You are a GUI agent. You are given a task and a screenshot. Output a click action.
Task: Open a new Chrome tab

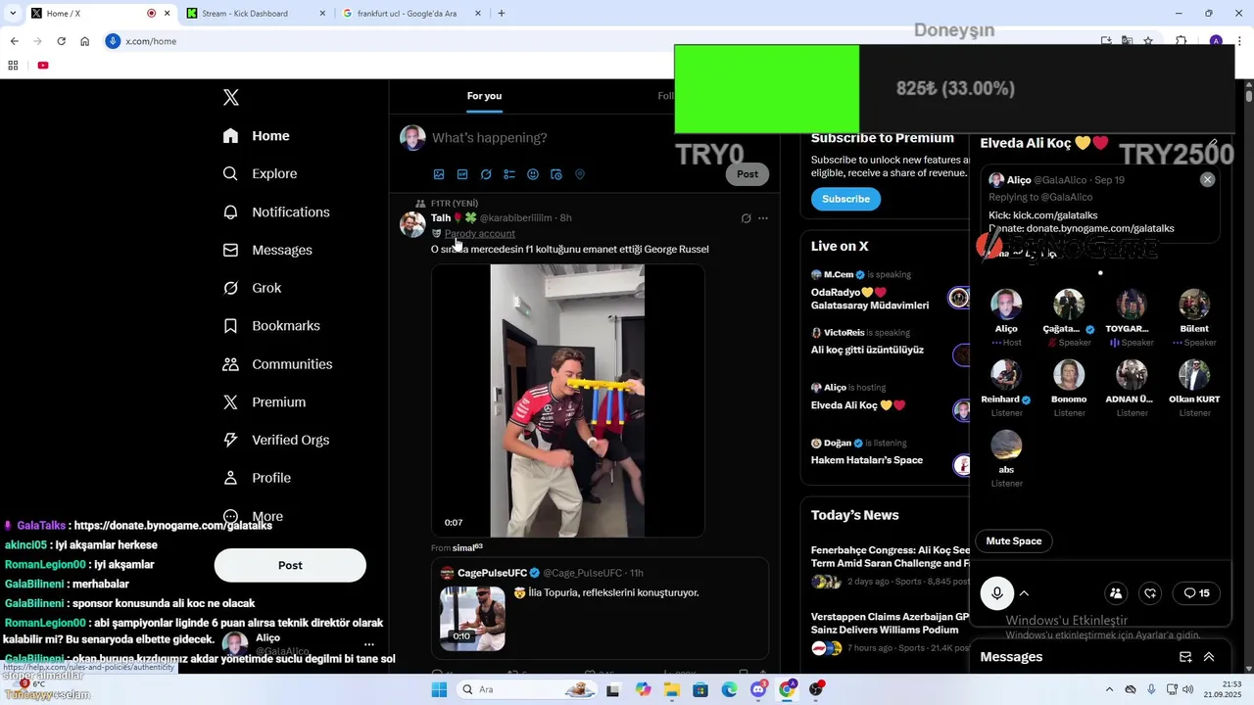(502, 14)
